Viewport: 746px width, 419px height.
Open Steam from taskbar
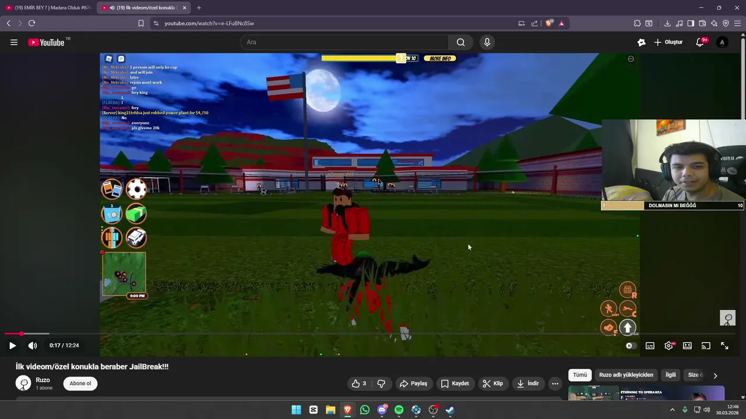click(x=450, y=410)
